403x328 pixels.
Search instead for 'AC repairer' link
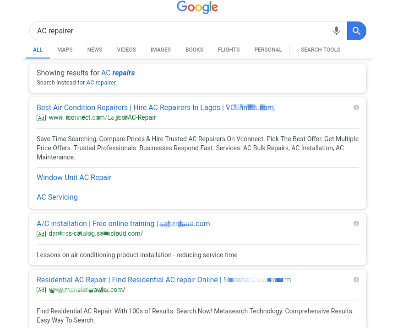pos(101,83)
